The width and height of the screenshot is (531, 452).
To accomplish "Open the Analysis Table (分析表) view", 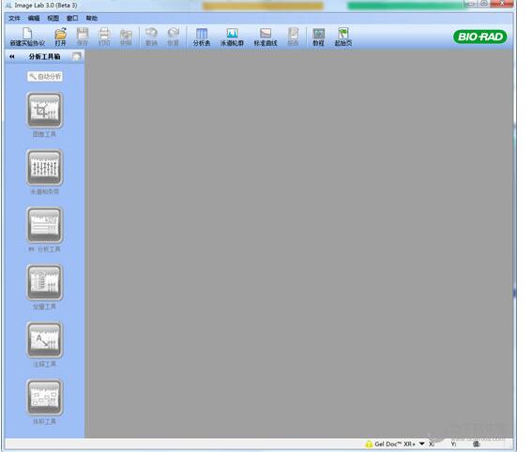I will coord(202,37).
